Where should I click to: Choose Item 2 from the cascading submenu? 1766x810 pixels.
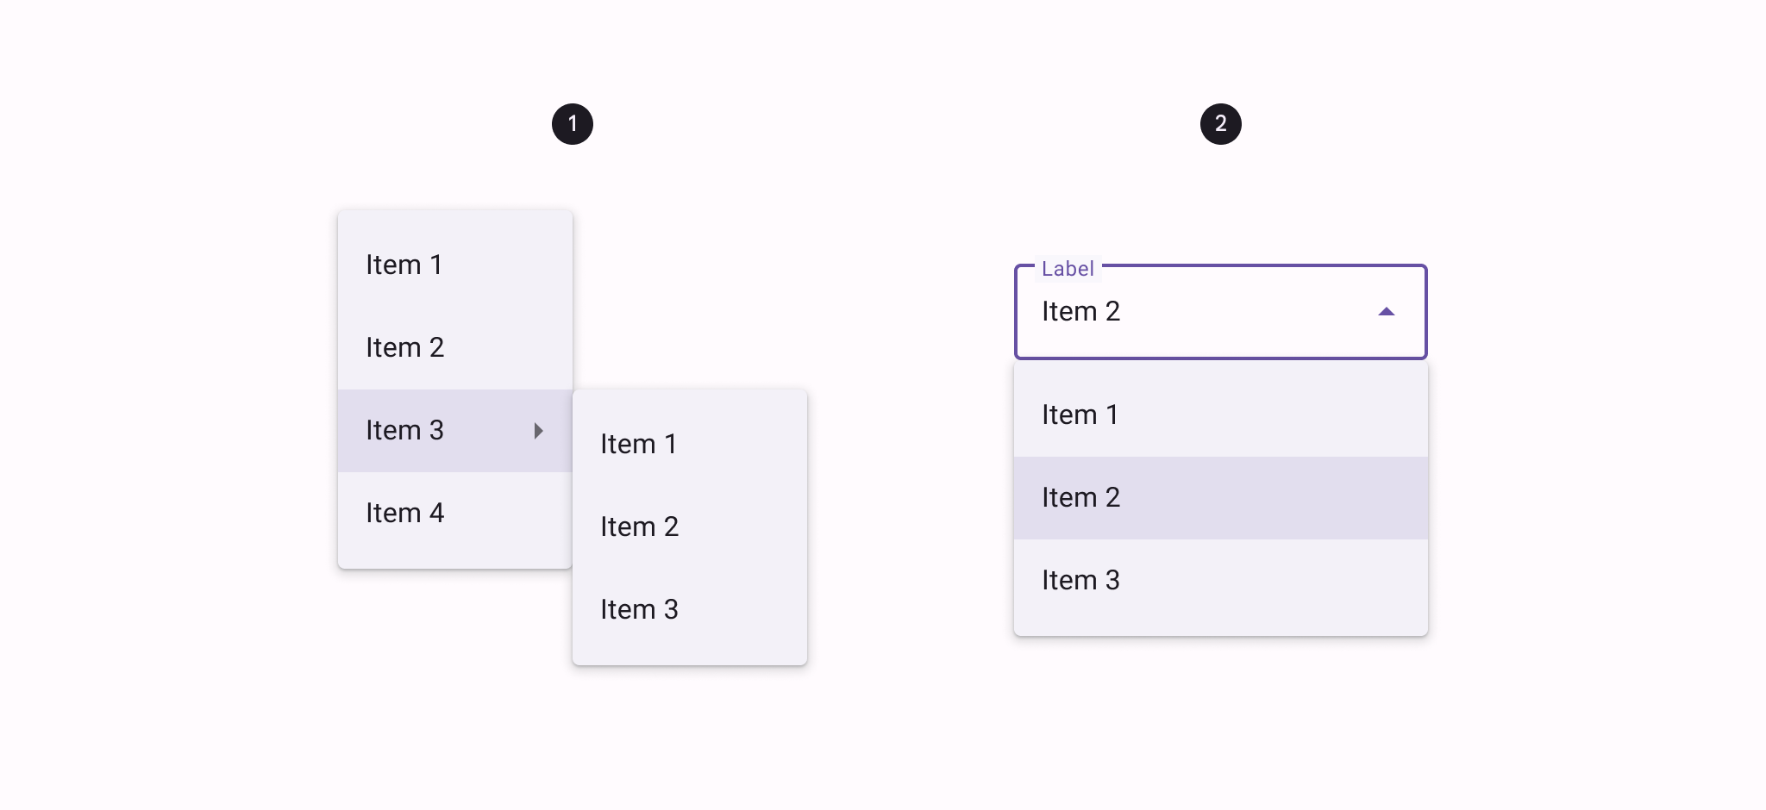(x=640, y=526)
